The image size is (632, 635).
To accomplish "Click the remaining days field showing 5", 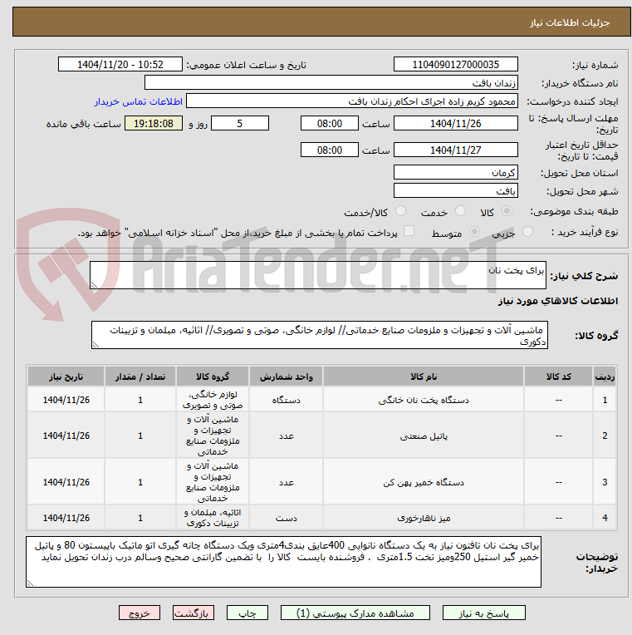I will click(240, 124).
